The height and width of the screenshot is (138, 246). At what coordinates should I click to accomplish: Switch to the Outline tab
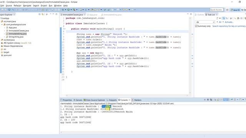pos(199,15)
